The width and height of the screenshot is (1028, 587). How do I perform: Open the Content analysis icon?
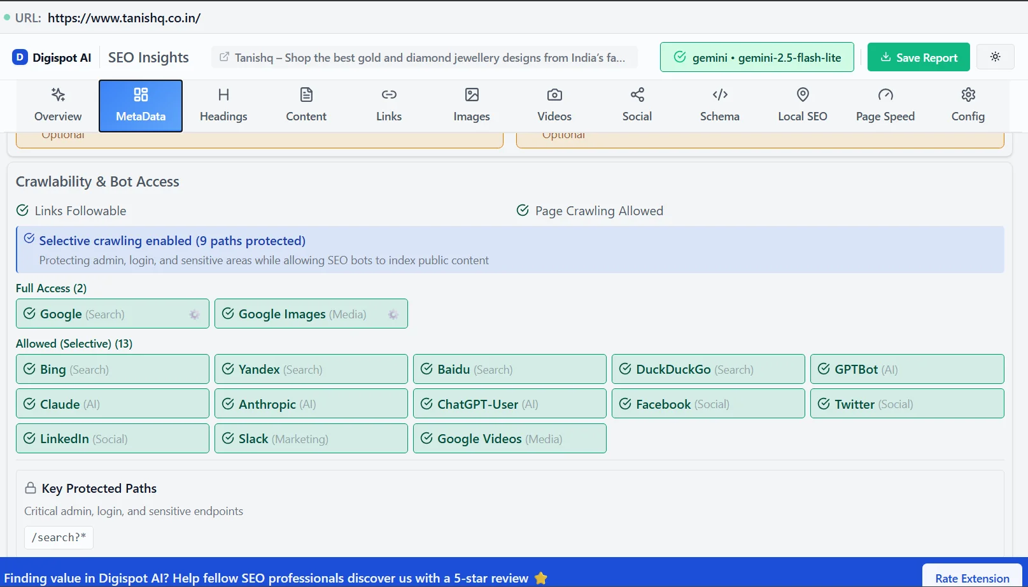pos(306,105)
